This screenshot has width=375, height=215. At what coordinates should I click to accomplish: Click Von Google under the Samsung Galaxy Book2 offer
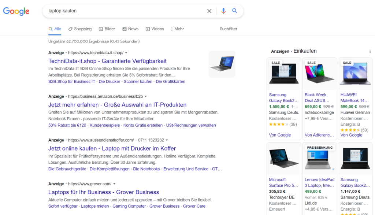pos(279,135)
